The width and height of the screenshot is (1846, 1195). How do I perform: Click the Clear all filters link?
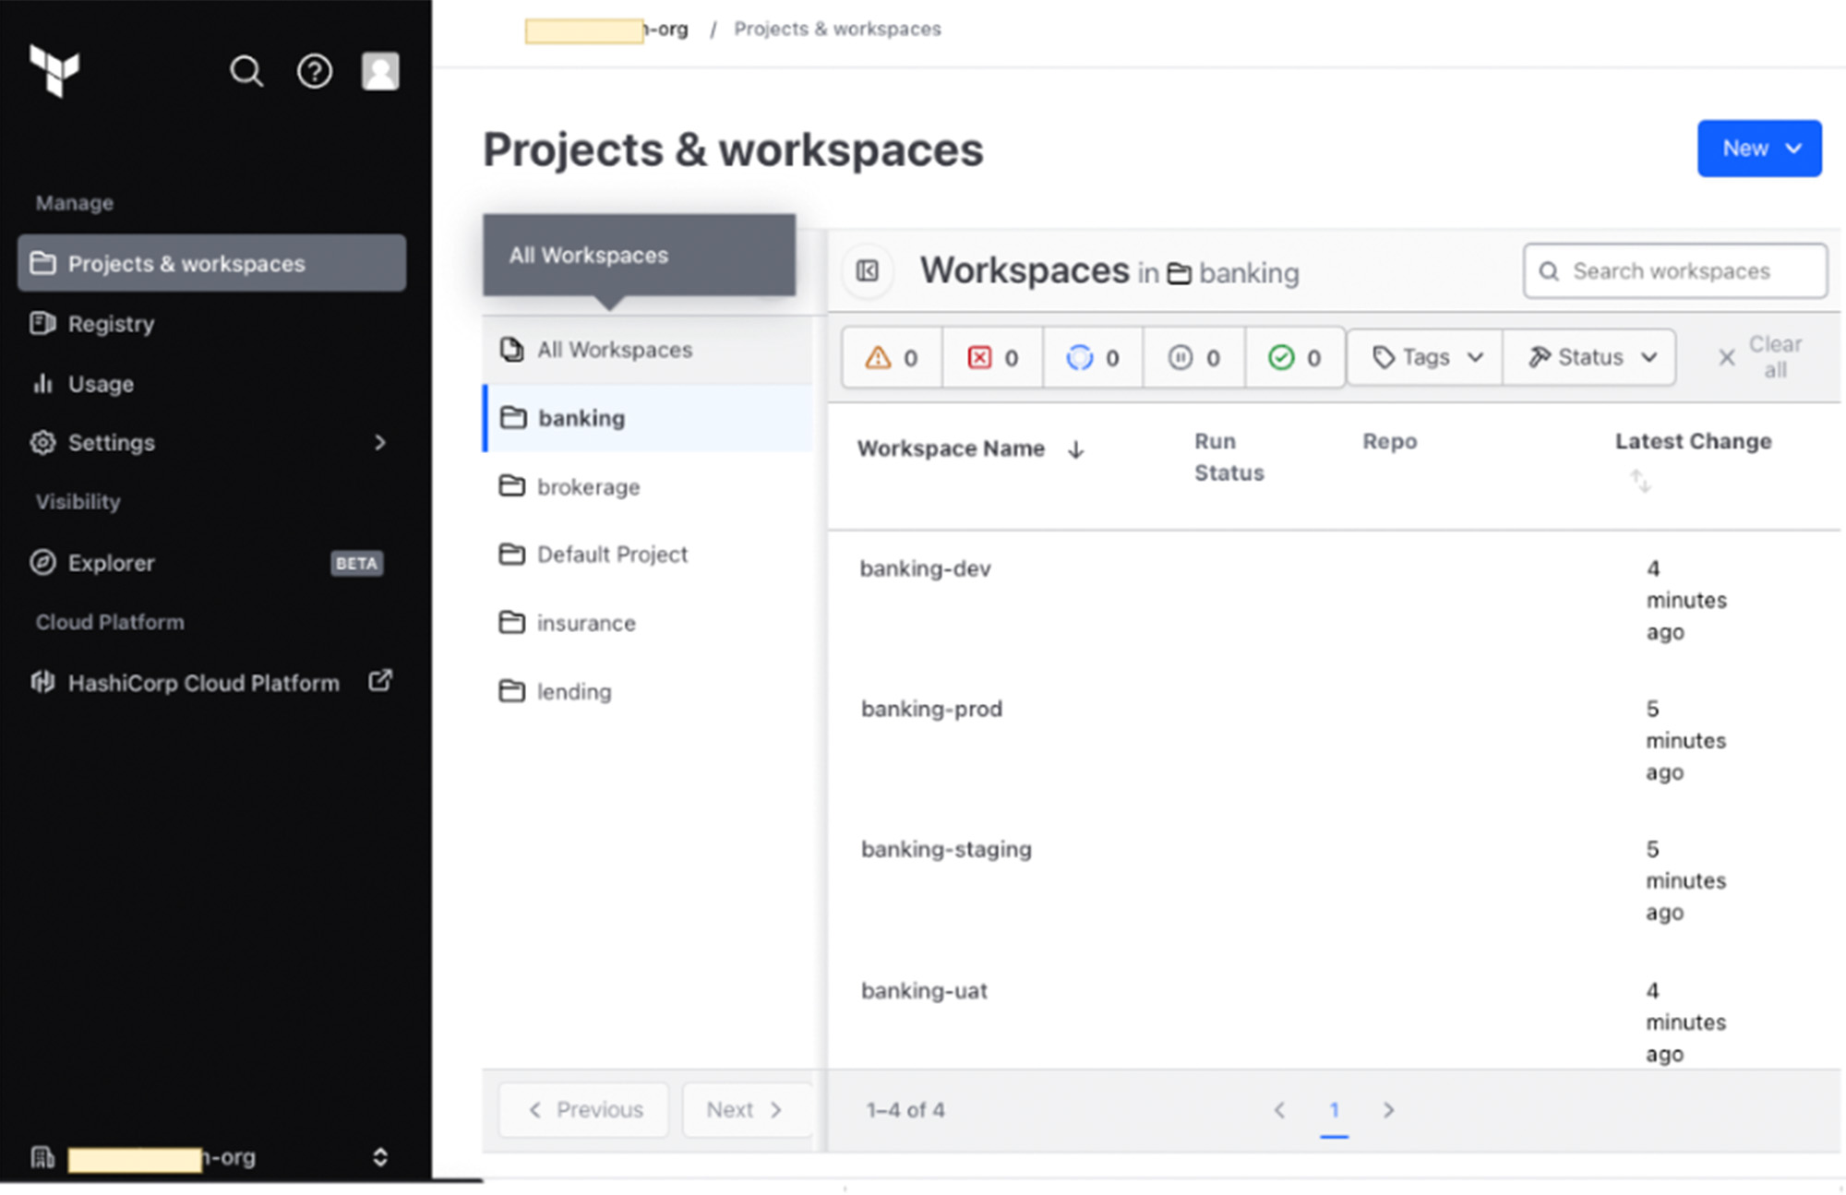pyautogui.click(x=1760, y=355)
